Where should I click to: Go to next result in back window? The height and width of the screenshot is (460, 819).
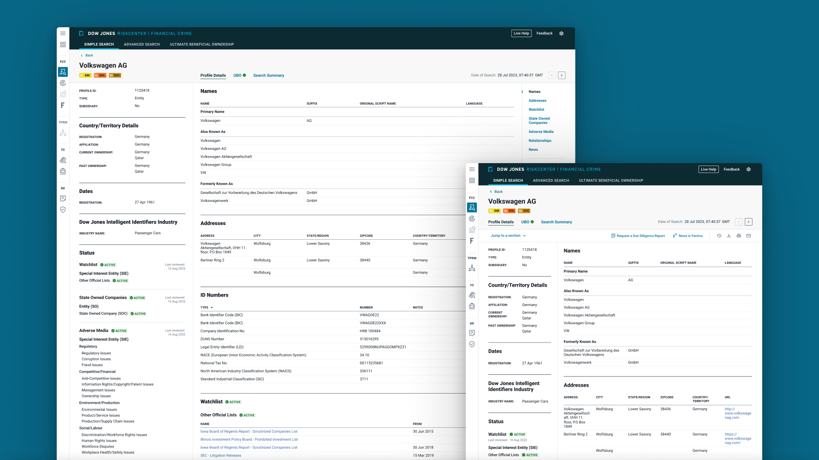coord(562,75)
